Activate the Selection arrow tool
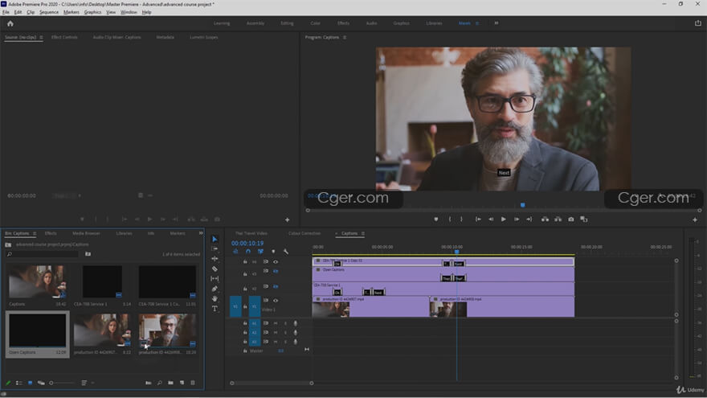The height and width of the screenshot is (398, 707). tap(215, 240)
